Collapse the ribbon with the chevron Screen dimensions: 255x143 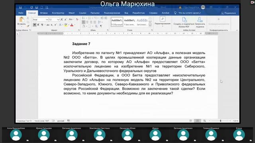[237, 30]
